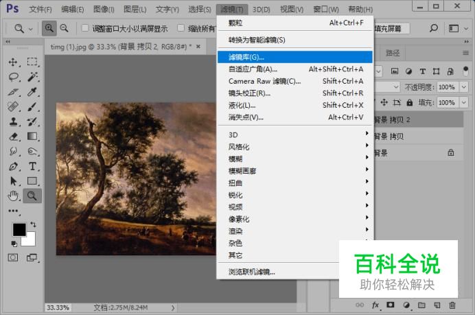Select the Gradient tool

(x=32, y=137)
